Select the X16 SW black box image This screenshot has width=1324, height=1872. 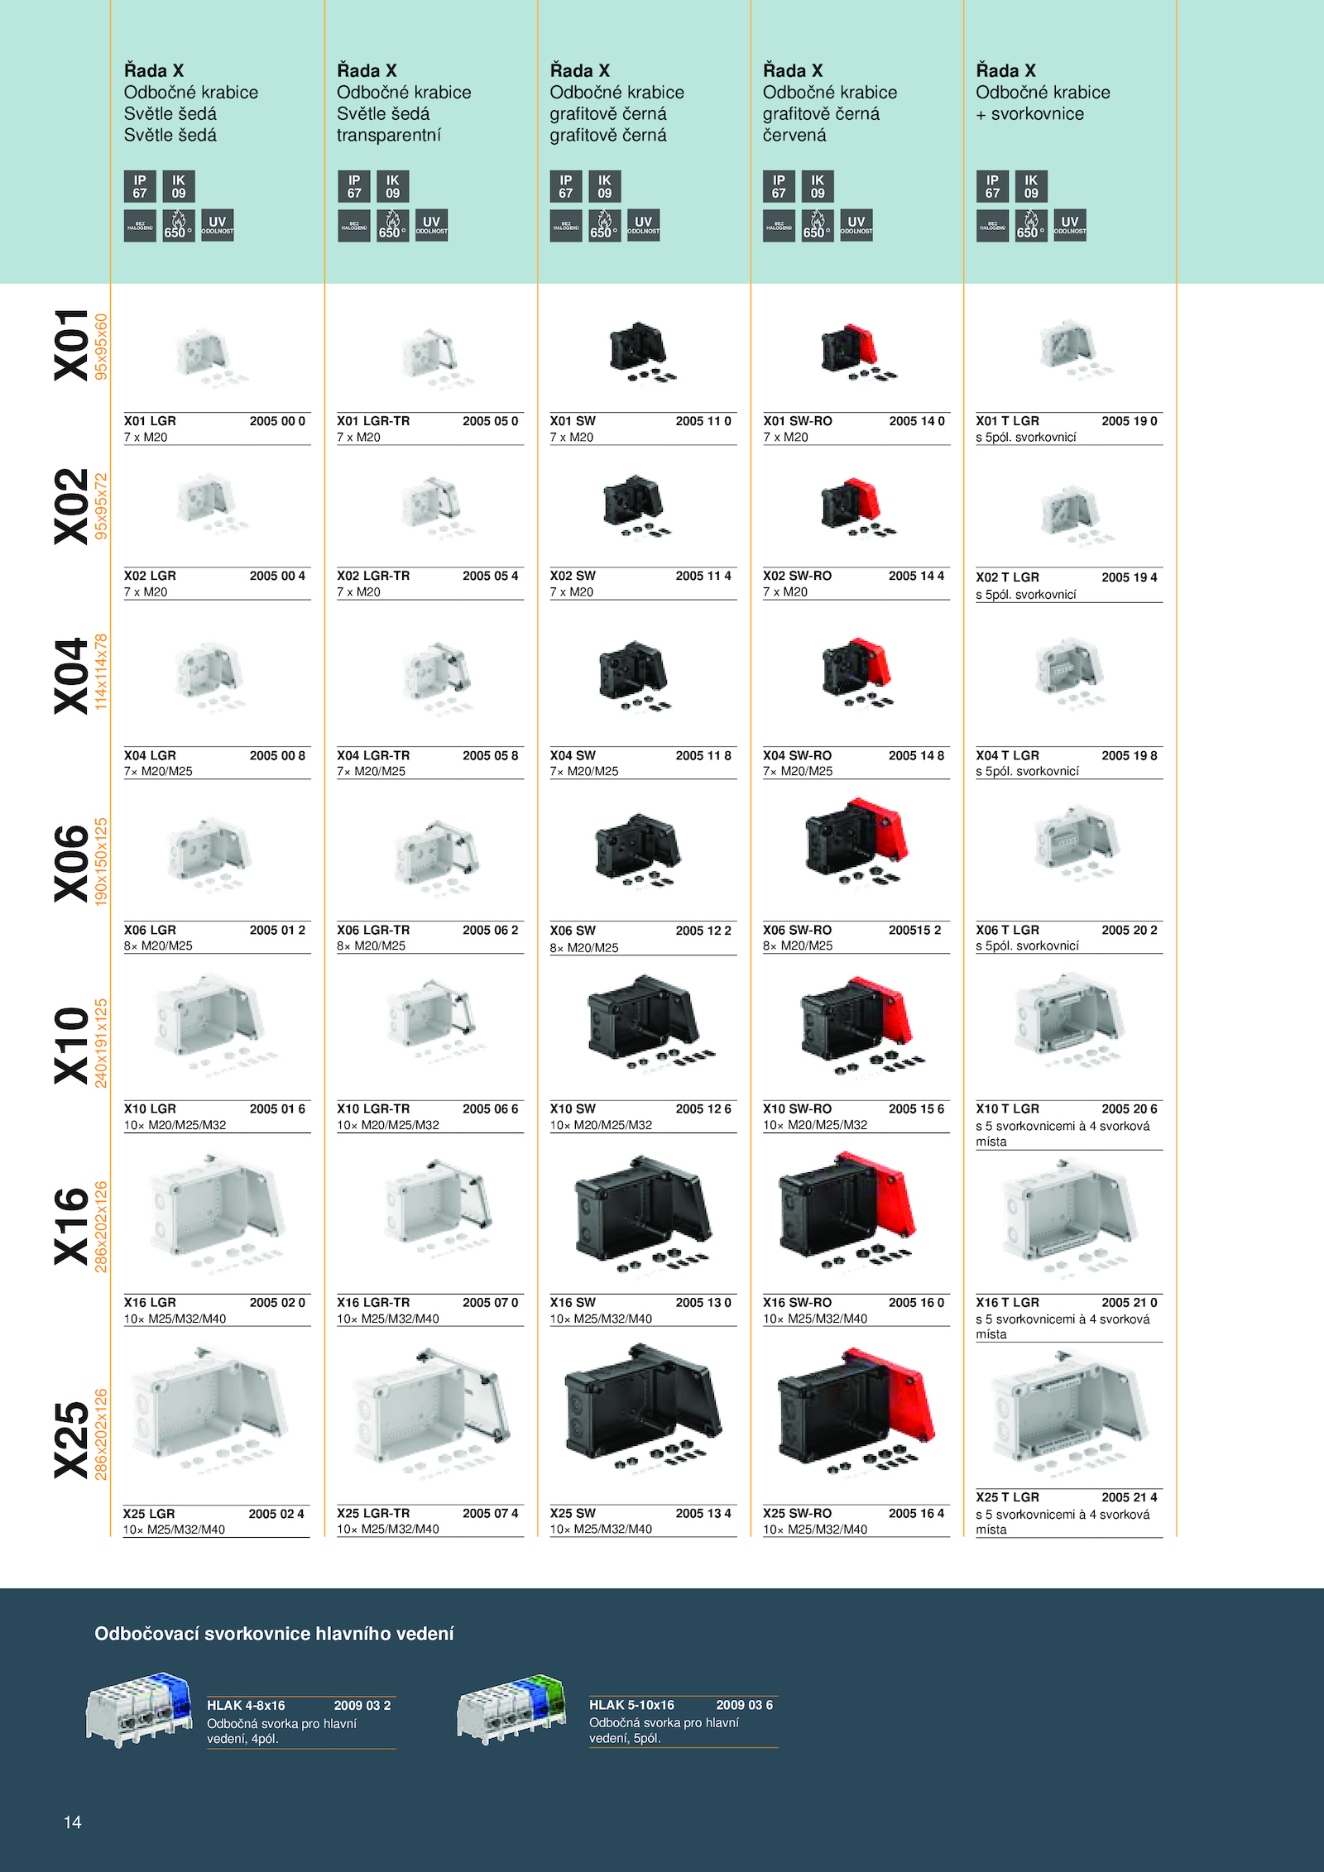pyautogui.click(x=642, y=1213)
